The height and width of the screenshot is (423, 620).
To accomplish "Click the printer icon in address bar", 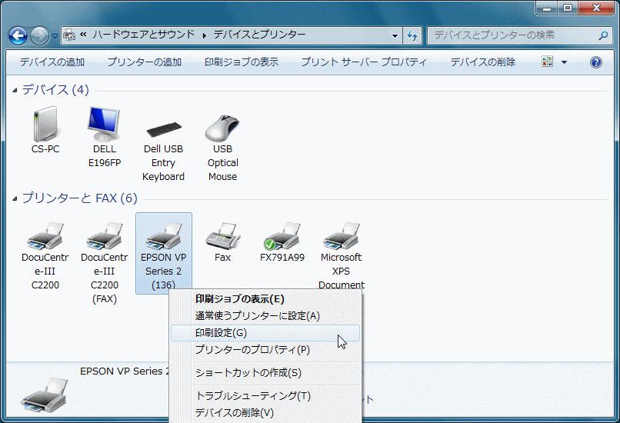I will tap(69, 35).
